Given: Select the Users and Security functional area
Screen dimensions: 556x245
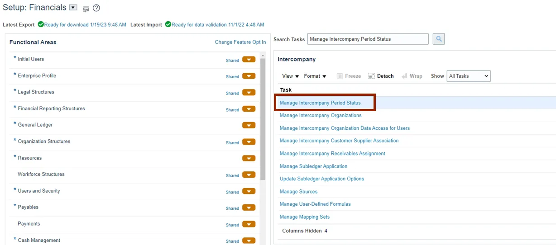Looking at the screenshot, I should click(38, 191).
